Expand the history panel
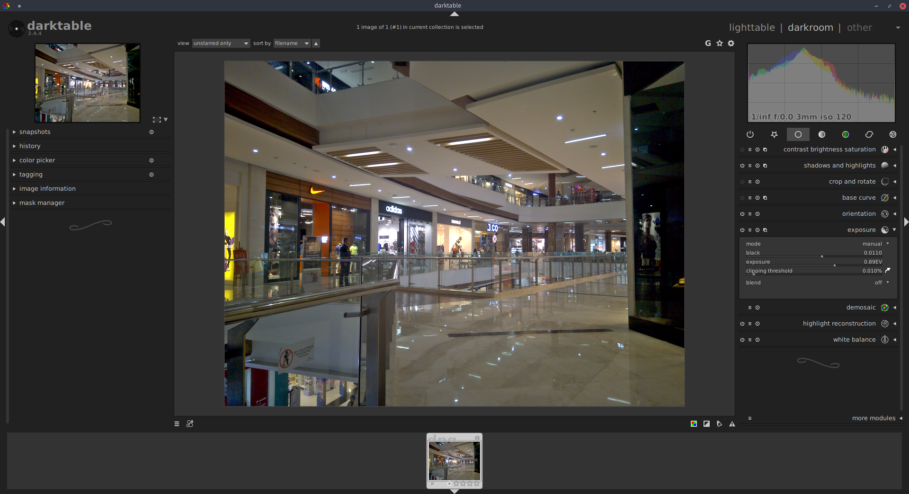The width and height of the screenshot is (909, 494). pyautogui.click(x=30, y=146)
